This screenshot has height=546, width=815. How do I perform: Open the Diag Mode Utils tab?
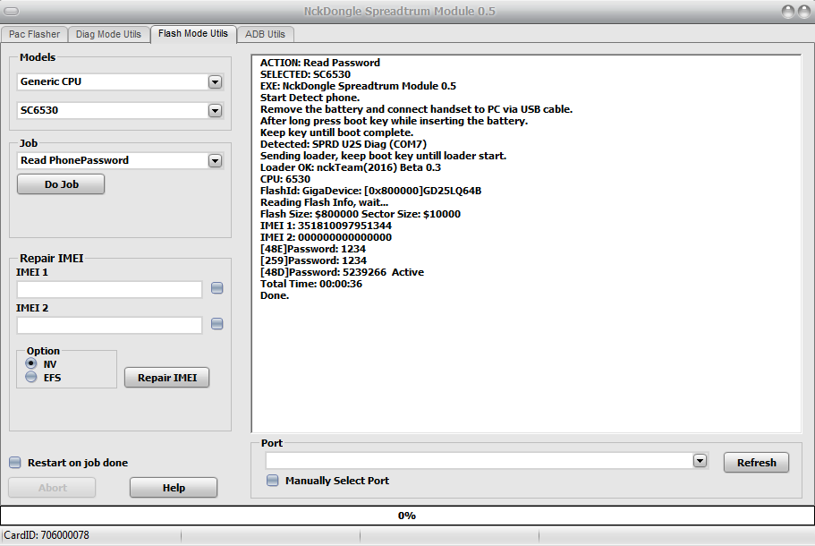(x=108, y=34)
